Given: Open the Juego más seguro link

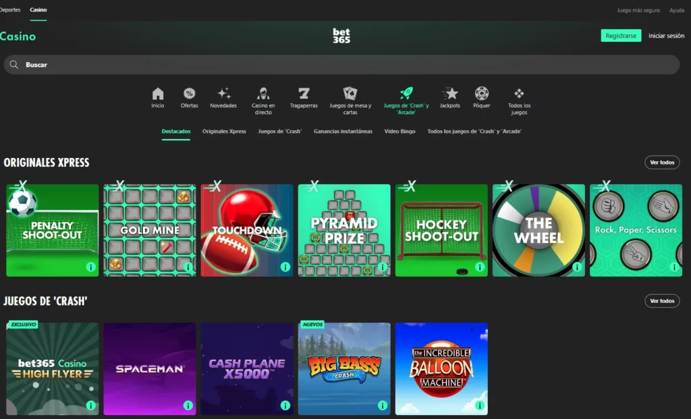Looking at the screenshot, I should coord(638,10).
